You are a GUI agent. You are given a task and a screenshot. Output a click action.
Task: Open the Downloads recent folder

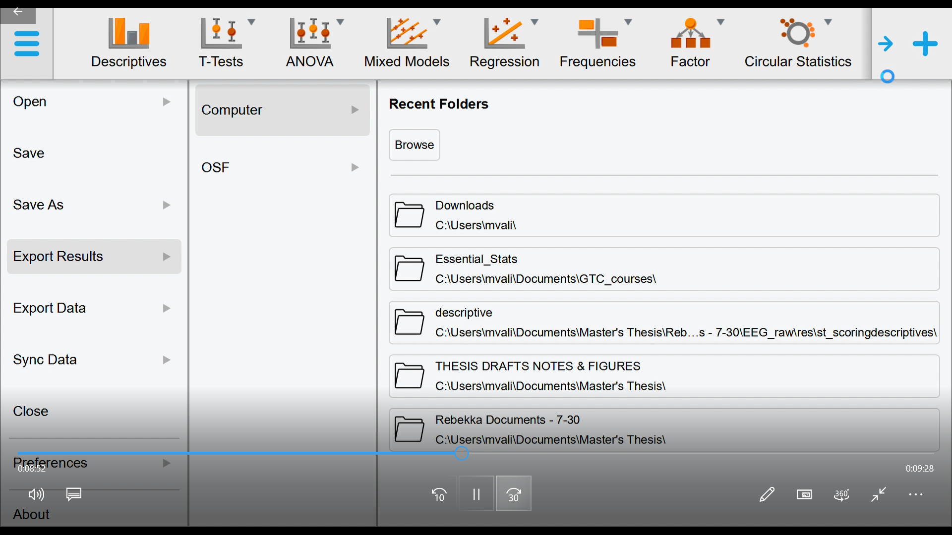(664, 215)
